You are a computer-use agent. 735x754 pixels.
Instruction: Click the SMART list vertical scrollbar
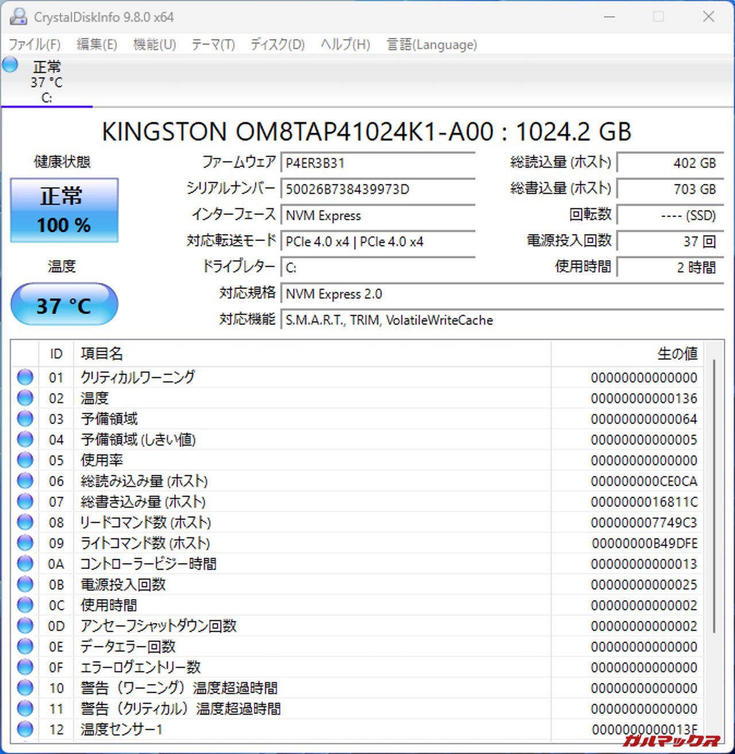click(x=714, y=493)
